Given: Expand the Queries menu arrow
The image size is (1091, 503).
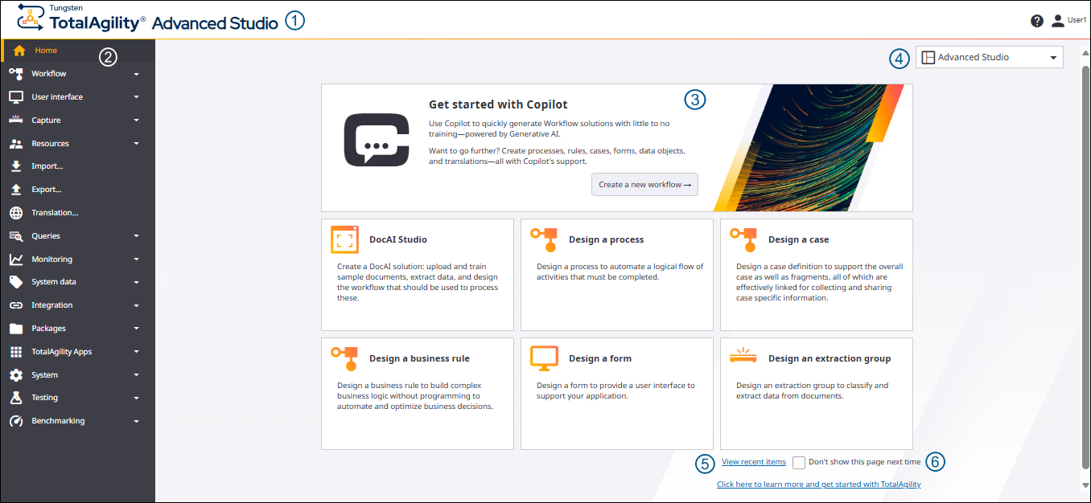Looking at the screenshot, I should (x=137, y=236).
